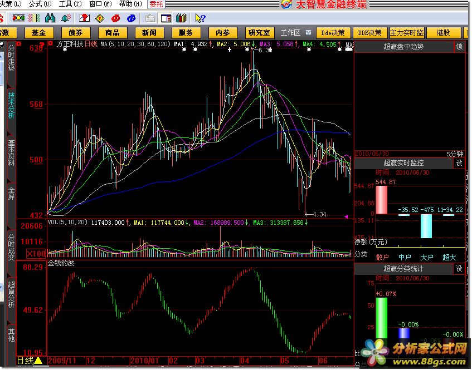This screenshot has height=370, width=472.
Task: Click the yellow diamond arrow icon
Action: [x=100, y=18]
